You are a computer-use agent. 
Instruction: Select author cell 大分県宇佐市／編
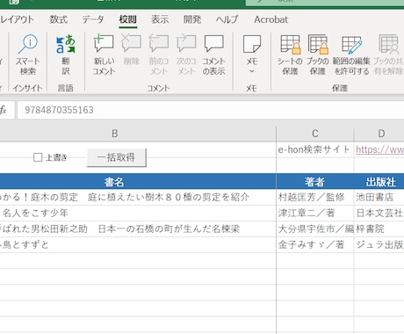pos(315,229)
